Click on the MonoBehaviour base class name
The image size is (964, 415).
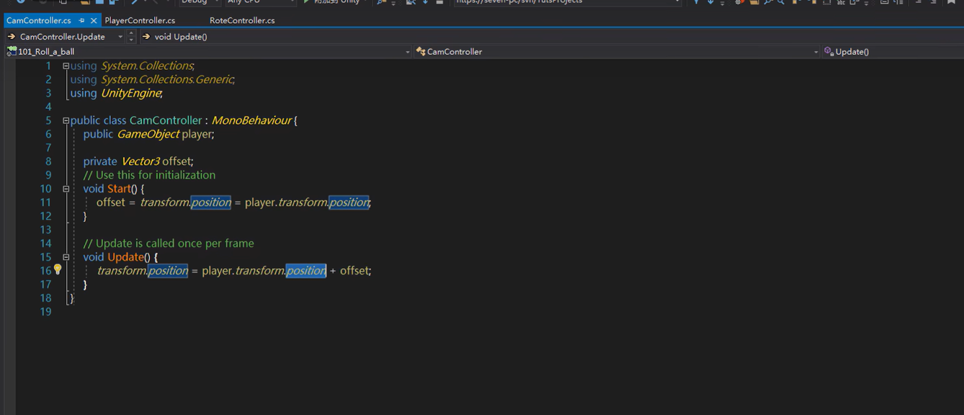251,121
